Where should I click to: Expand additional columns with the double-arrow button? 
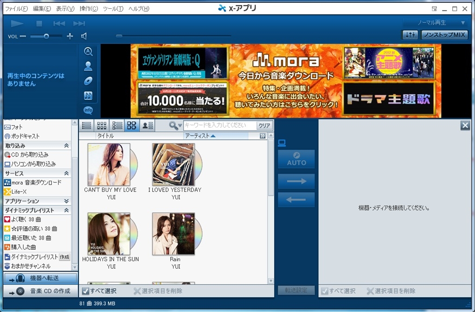[263, 136]
